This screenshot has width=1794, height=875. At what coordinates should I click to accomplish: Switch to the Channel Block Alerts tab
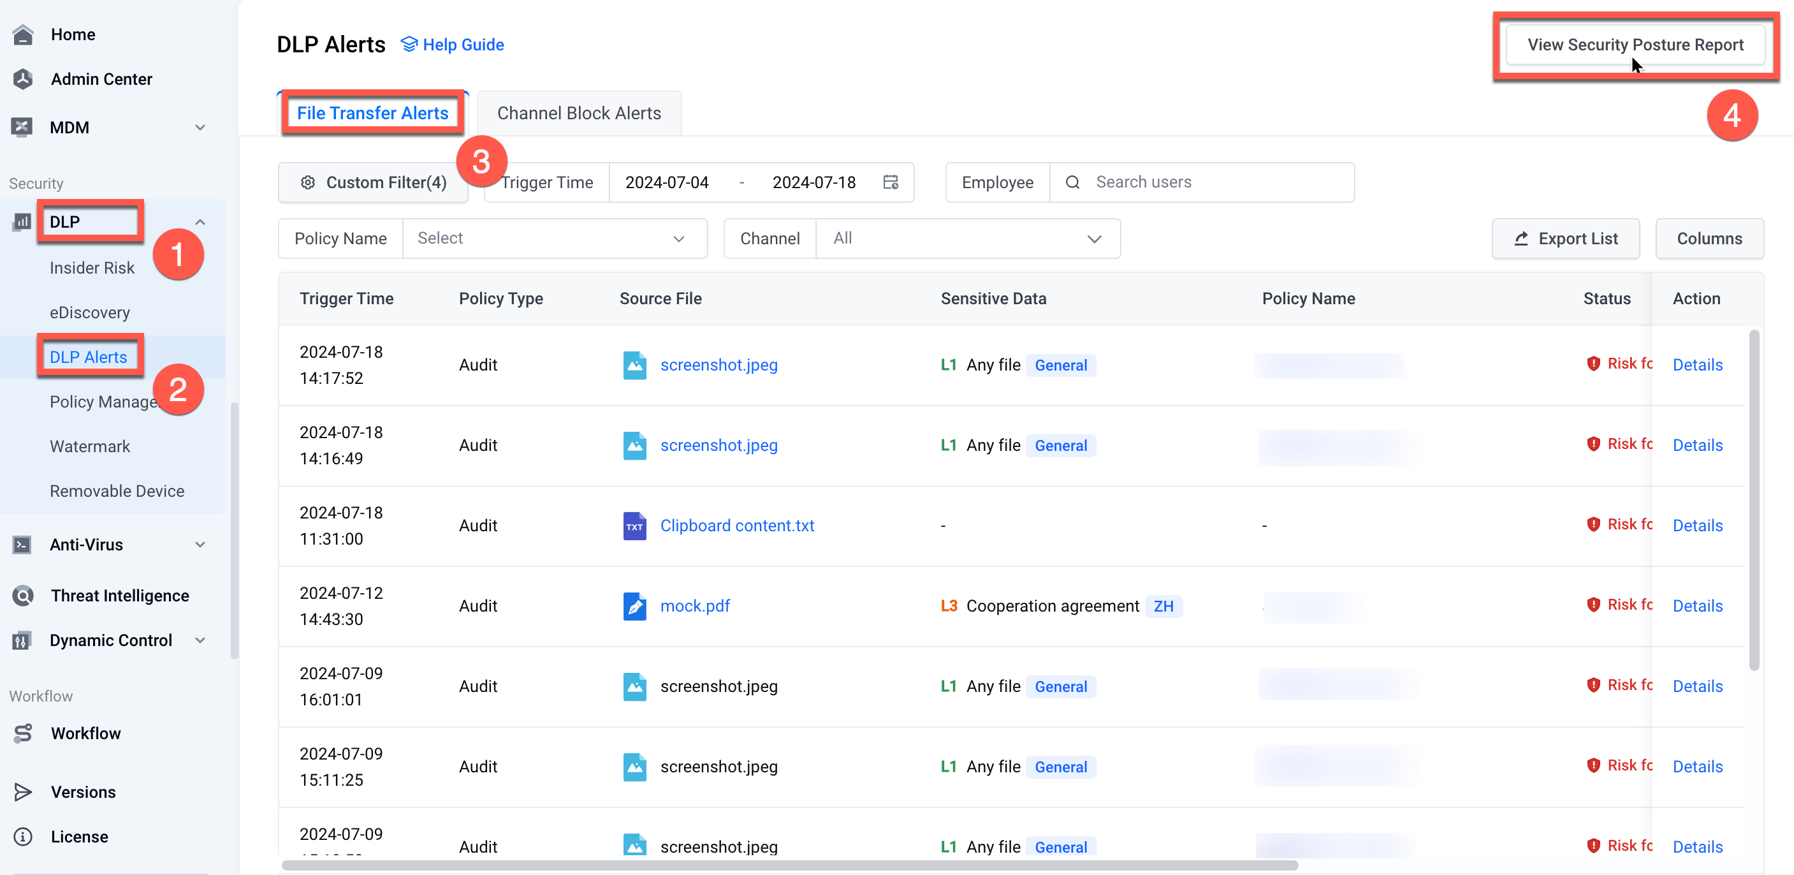coord(579,114)
